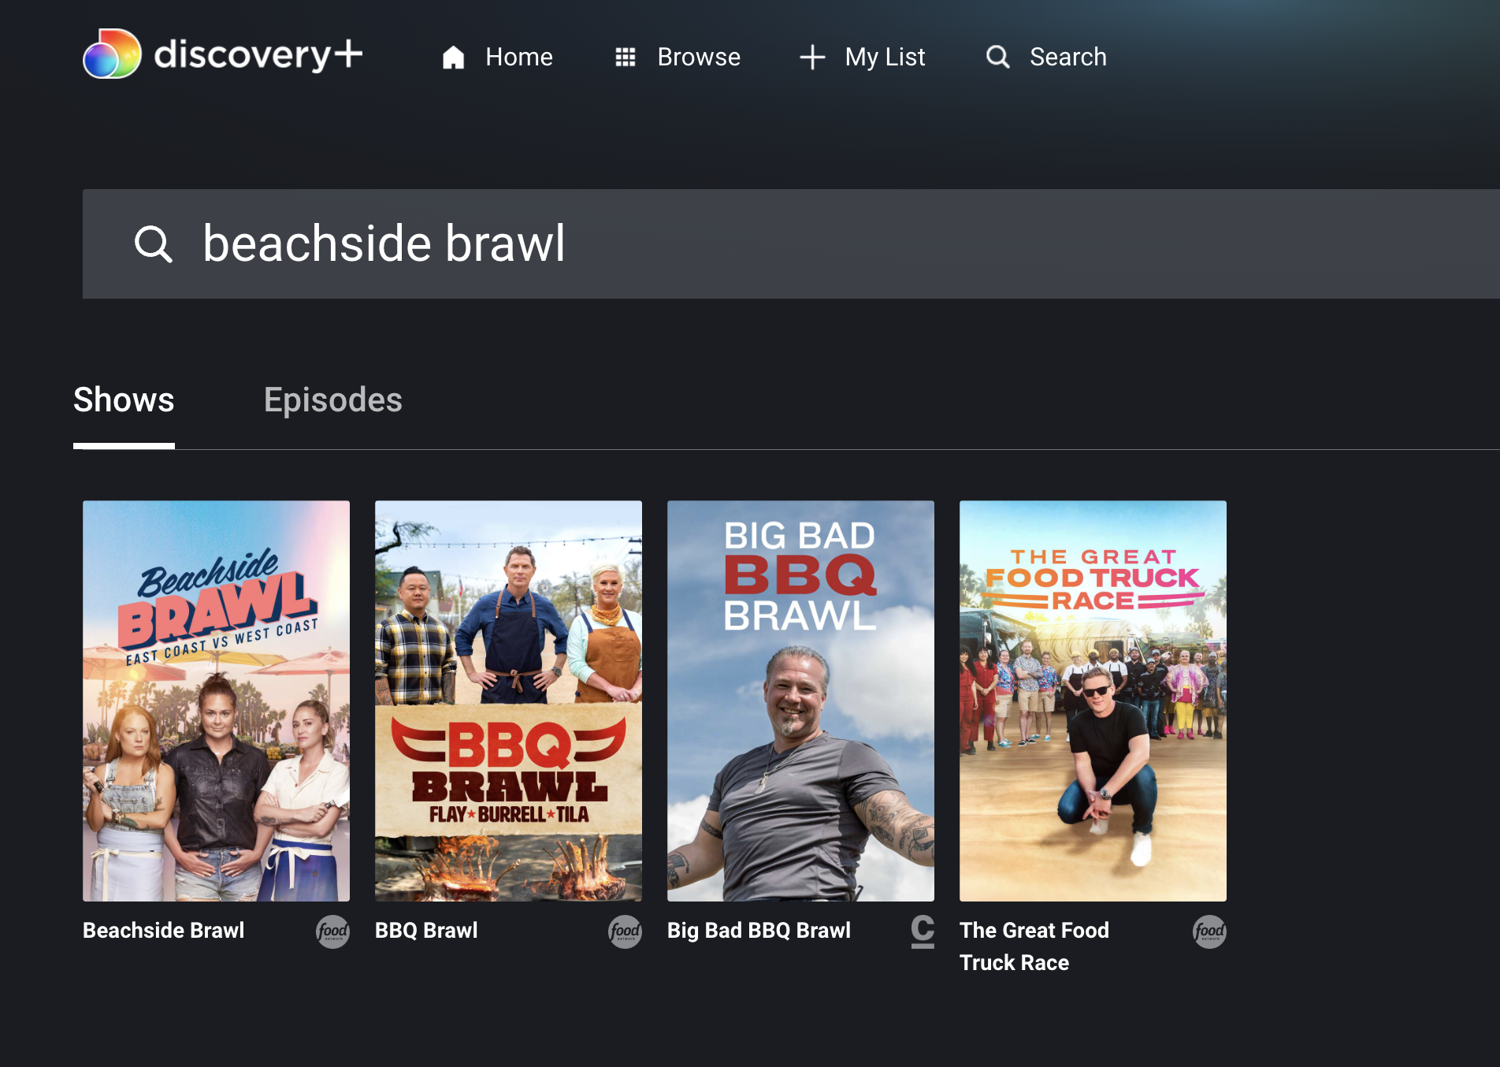This screenshot has height=1067, width=1500.
Task: Click the Search magnifier icon in the navigation
Action: [998, 57]
